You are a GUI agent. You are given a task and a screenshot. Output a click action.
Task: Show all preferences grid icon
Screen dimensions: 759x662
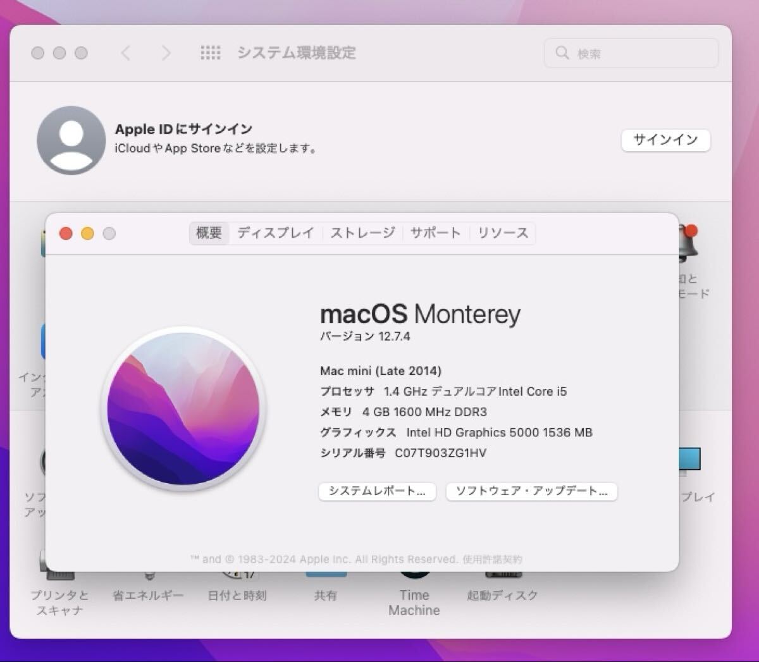[211, 53]
